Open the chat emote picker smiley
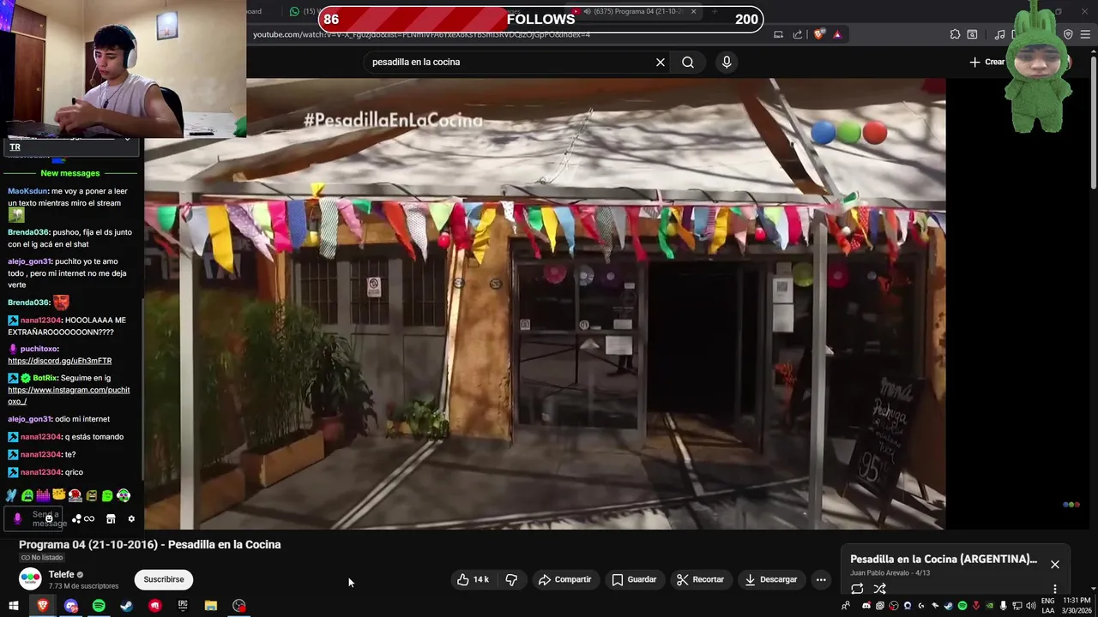Image resolution: width=1098 pixels, height=617 pixels. point(48,518)
